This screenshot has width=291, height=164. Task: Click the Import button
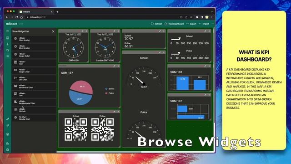[x=204, y=24]
